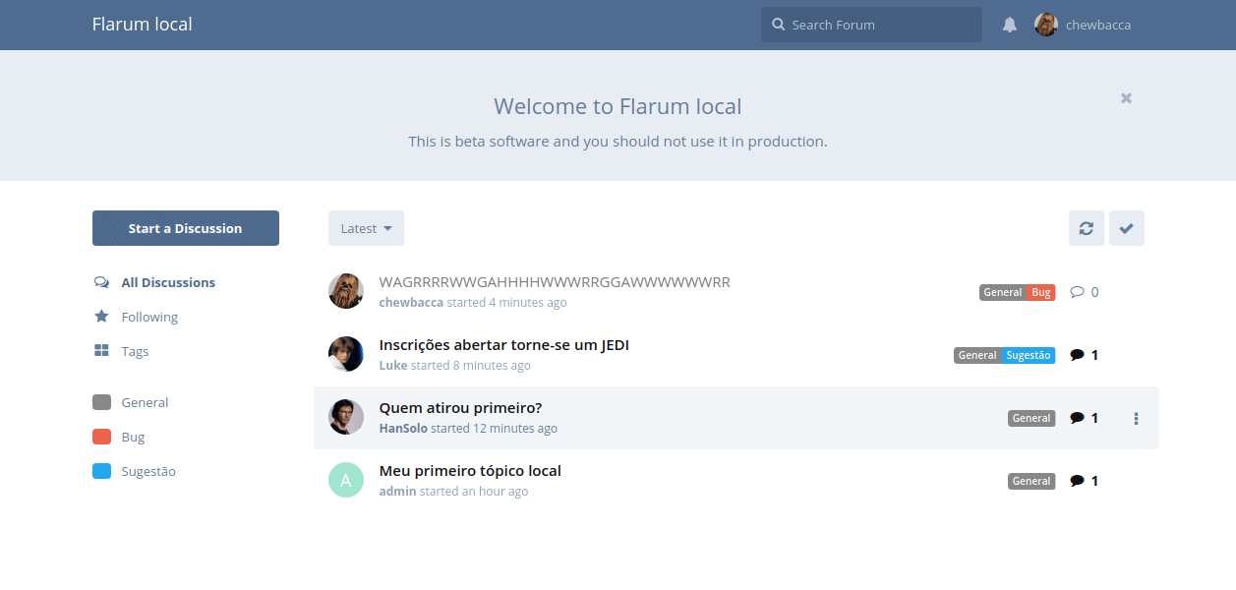1236x590 pixels.
Task: Click reply bubble icon on Quem atirou discussion
Action: (1077, 418)
